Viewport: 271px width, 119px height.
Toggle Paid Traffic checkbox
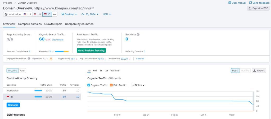[111, 85]
